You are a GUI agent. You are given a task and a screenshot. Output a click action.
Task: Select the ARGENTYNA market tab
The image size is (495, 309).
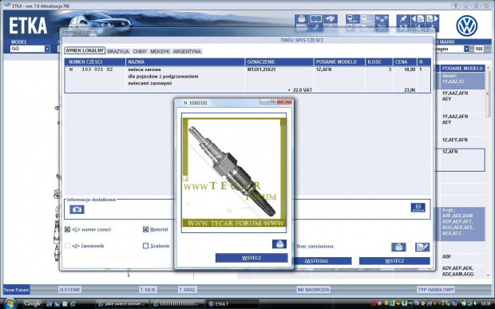coord(187,51)
